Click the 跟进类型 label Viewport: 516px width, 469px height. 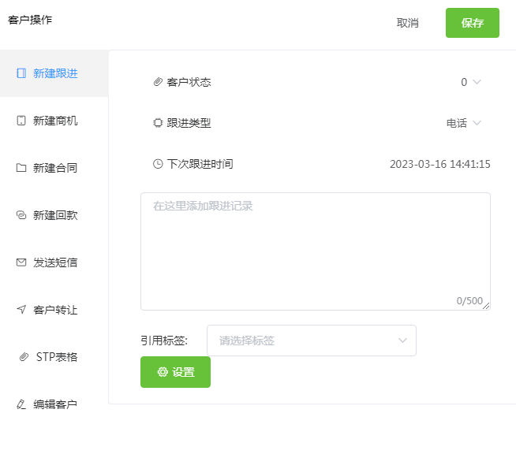pyautogui.click(x=189, y=123)
